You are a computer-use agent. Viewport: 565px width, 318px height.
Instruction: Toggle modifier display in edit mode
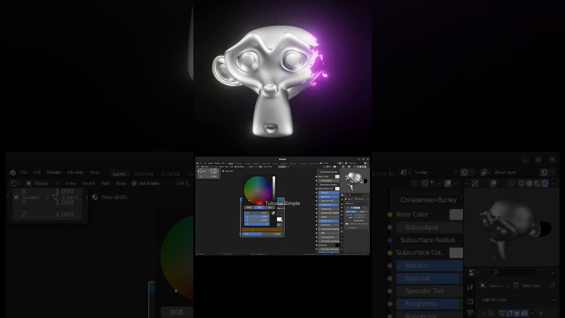(355, 208)
